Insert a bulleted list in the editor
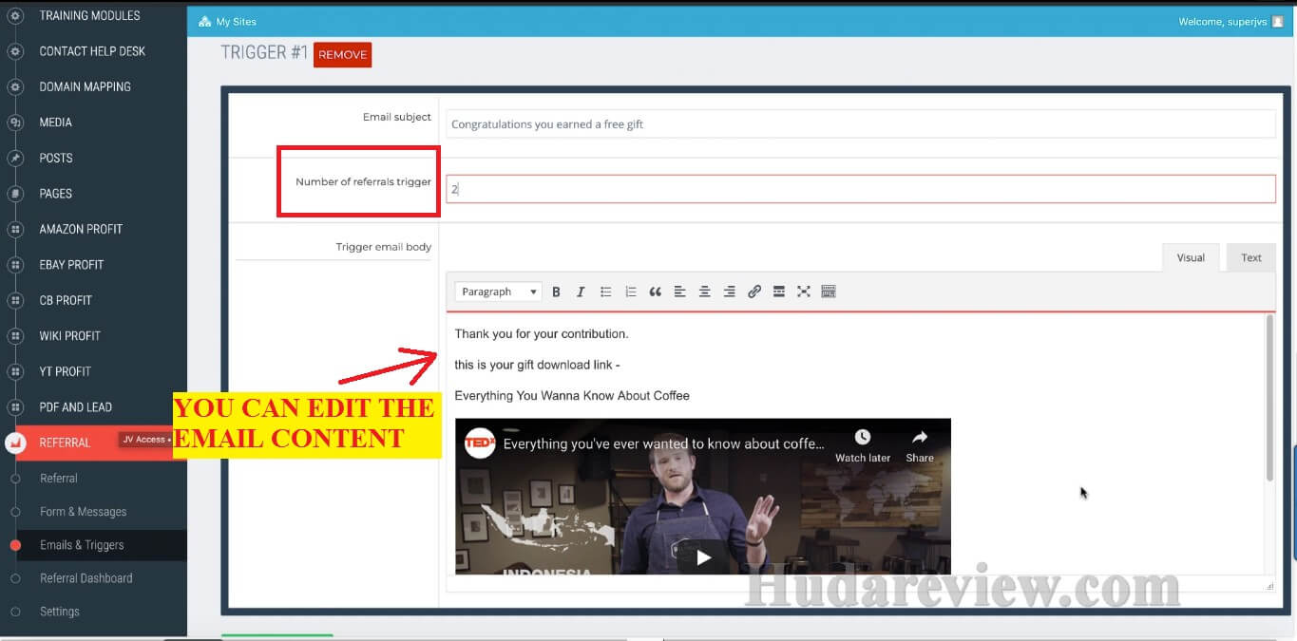Viewport: 1297px width, 641px height. (605, 292)
